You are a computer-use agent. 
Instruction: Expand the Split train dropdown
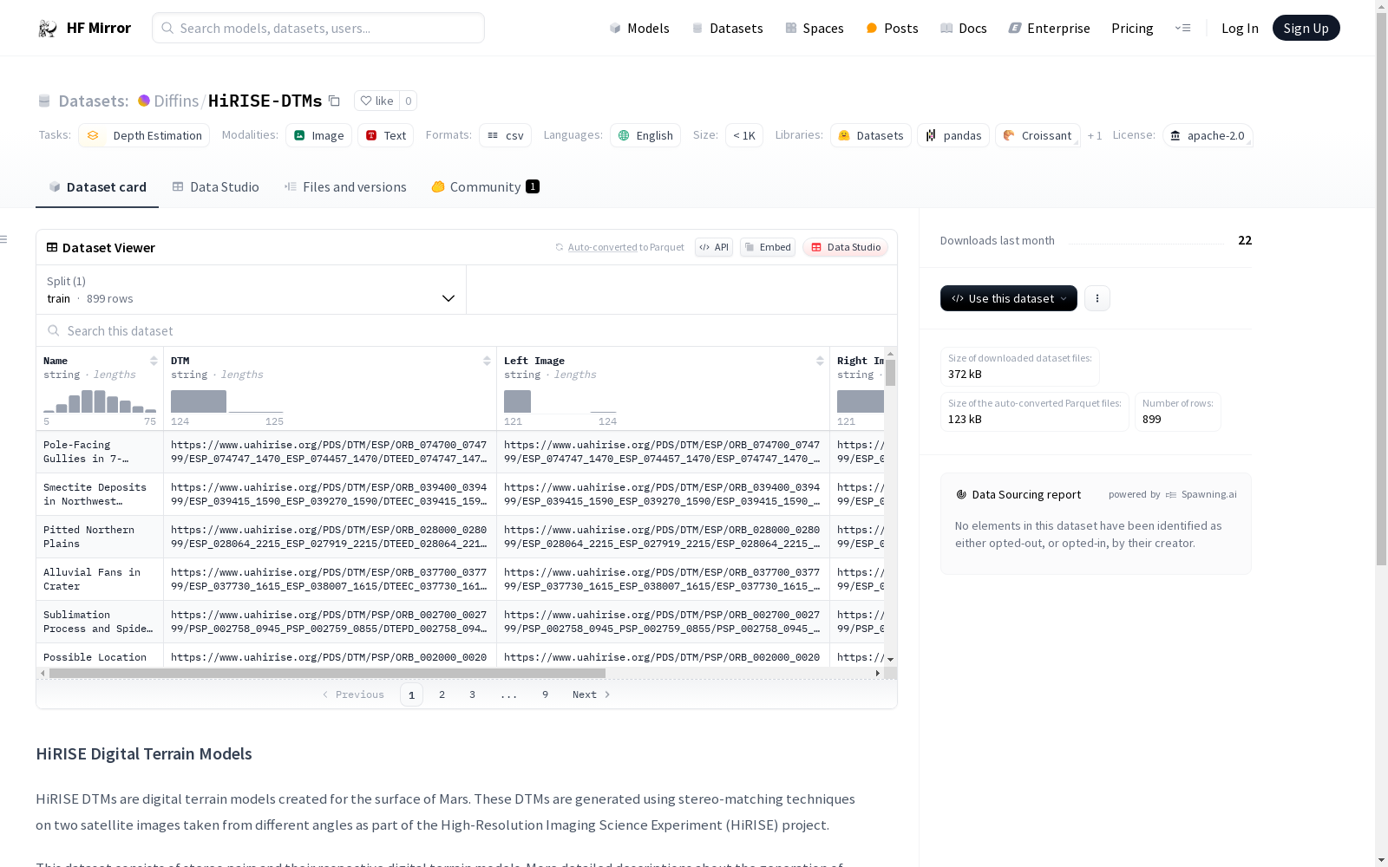click(x=252, y=290)
